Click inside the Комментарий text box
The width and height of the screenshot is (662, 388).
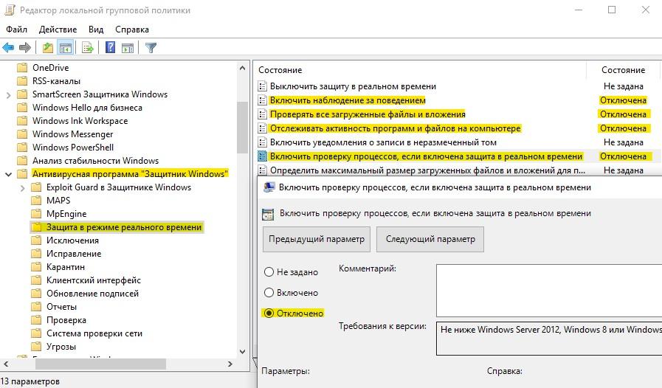pos(549,291)
